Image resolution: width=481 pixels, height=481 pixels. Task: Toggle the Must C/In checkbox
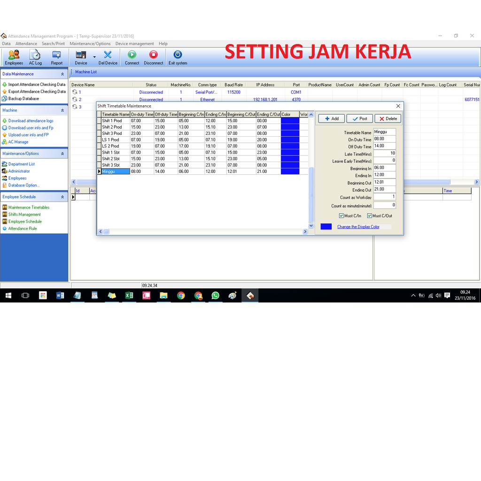[x=341, y=216]
